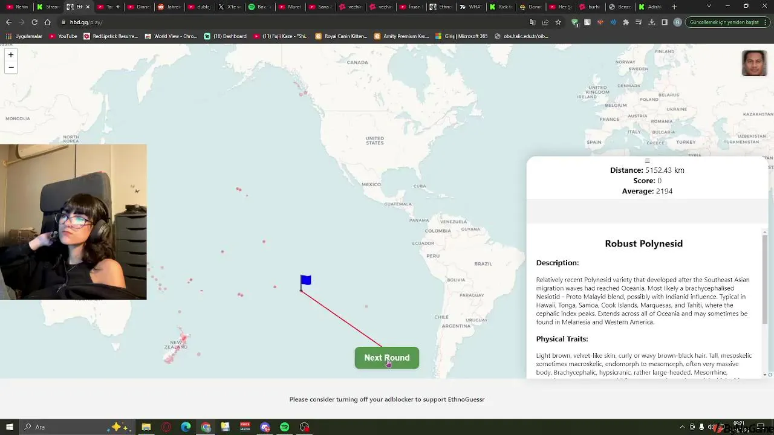774x435 pixels.
Task: Click the Physical Traits: heading
Action: pyautogui.click(x=562, y=339)
